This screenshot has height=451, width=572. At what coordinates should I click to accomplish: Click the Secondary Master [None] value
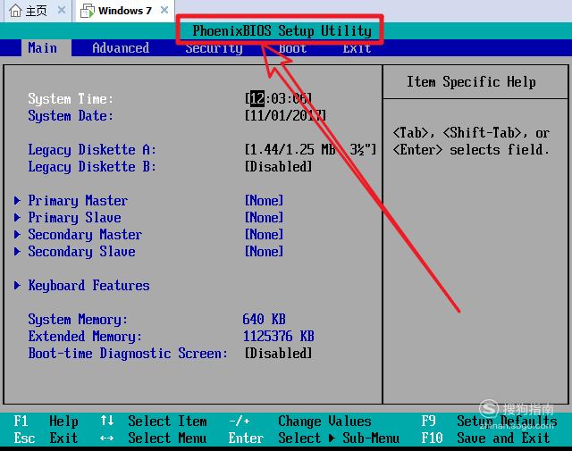[265, 235]
